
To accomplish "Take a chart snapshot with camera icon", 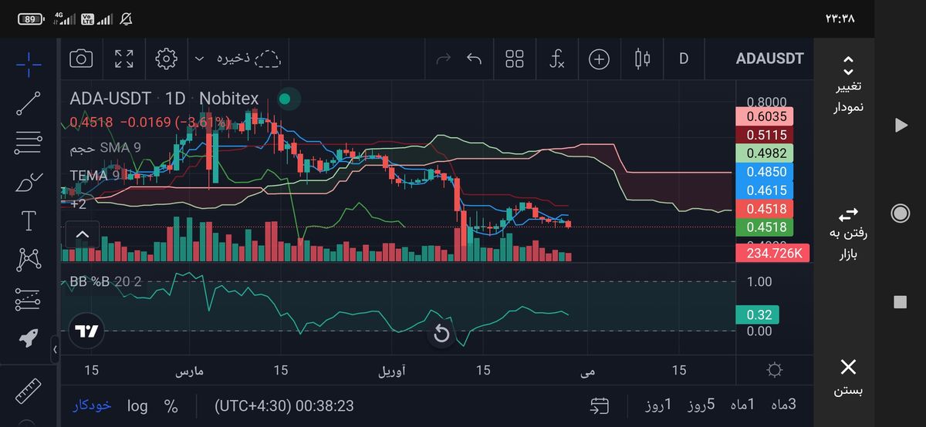I will click(81, 59).
